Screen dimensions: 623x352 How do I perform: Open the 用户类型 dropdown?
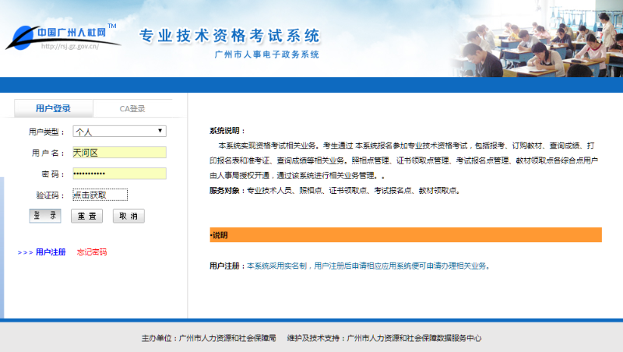click(118, 132)
